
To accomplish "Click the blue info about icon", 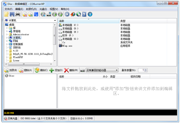I will click(x=90, y=14).
